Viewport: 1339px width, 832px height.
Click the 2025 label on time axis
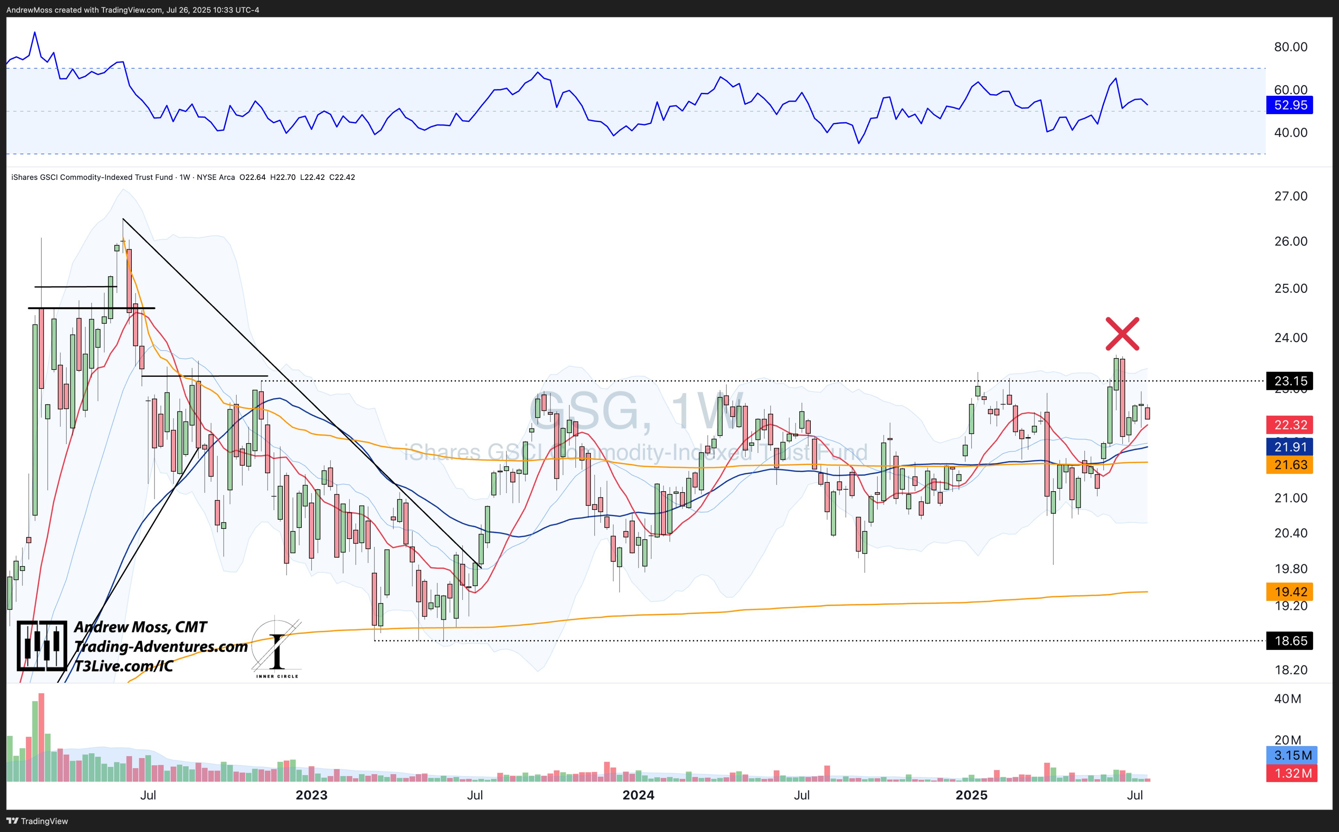click(x=971, y=795)
